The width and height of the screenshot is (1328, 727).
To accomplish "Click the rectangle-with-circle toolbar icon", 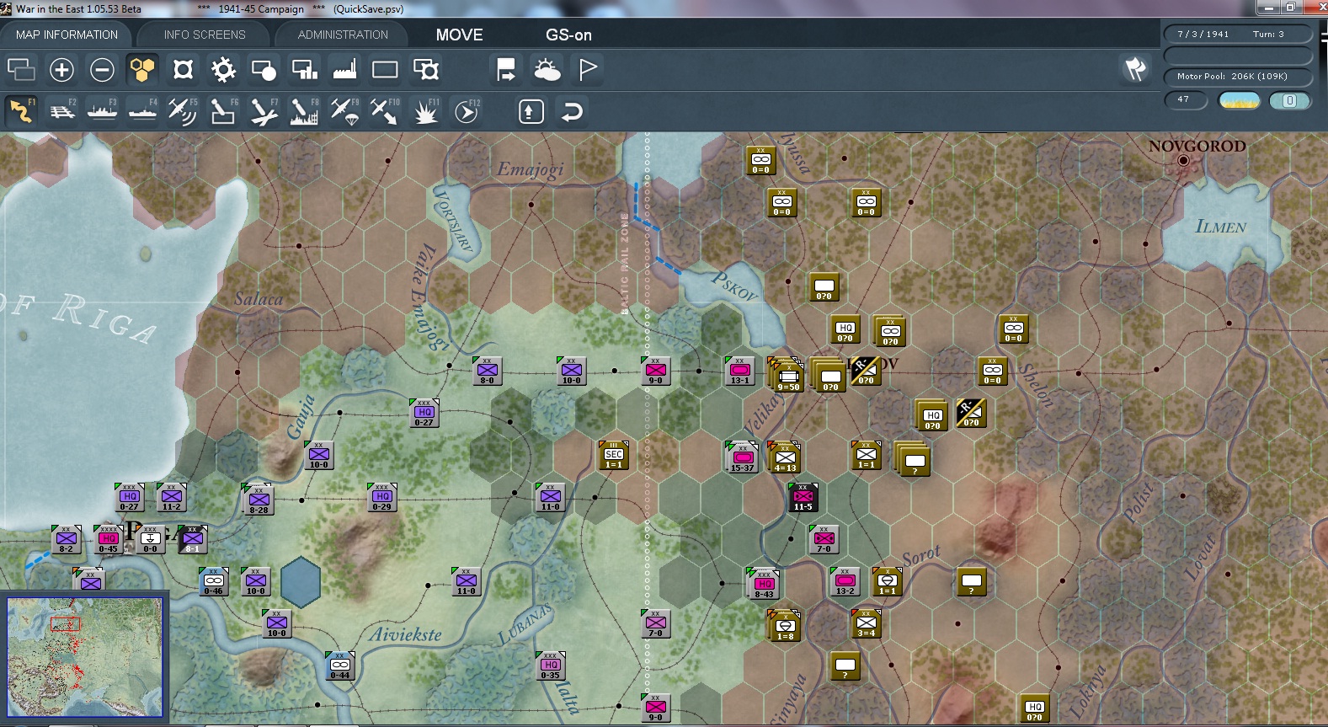I will (x=264, y=70).
